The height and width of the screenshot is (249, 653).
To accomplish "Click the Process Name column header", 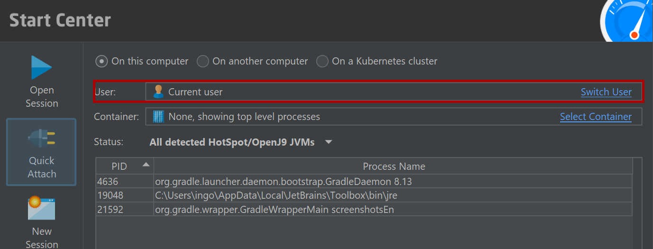I will (394, 166).
